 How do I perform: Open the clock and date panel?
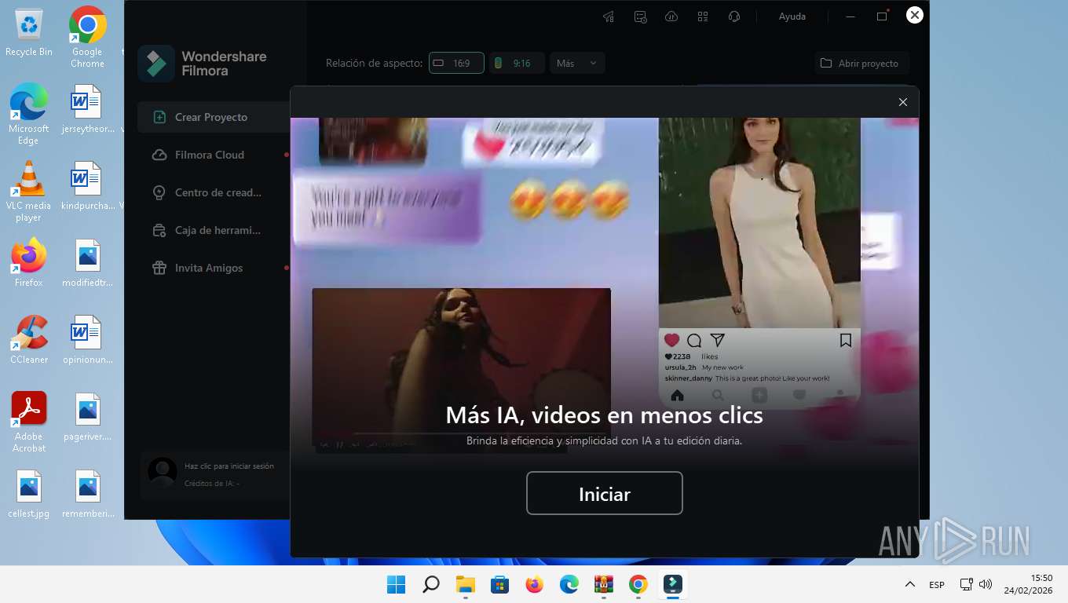pos(1027,584)
